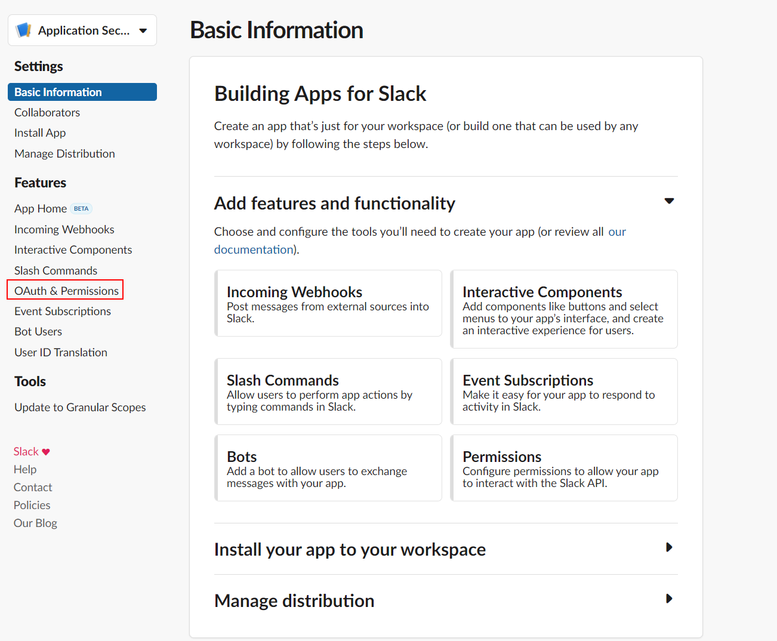The image size is (777, 641).
Task: Select Basic Information in the sidebar
Action: point(82,92)
